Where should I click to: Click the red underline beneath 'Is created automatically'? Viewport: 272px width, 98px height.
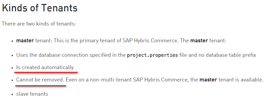pos(46,72)
